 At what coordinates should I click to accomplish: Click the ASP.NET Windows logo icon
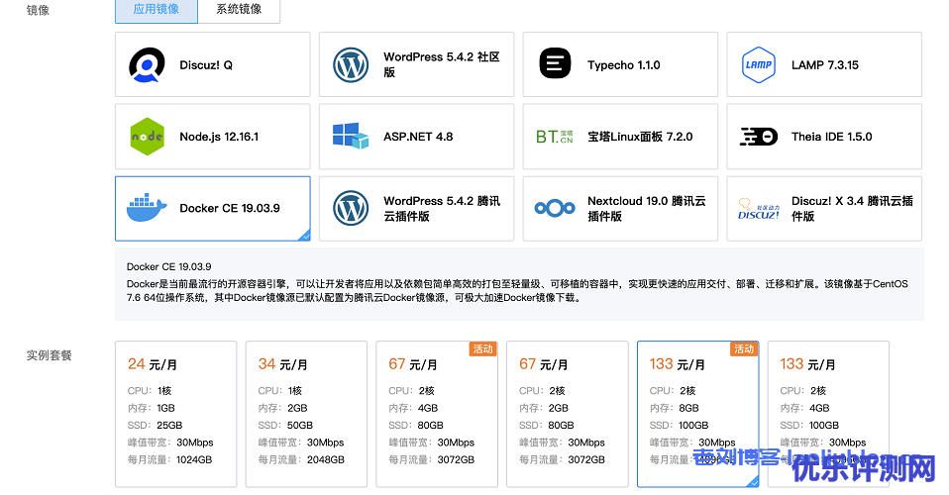pos(351,137)
